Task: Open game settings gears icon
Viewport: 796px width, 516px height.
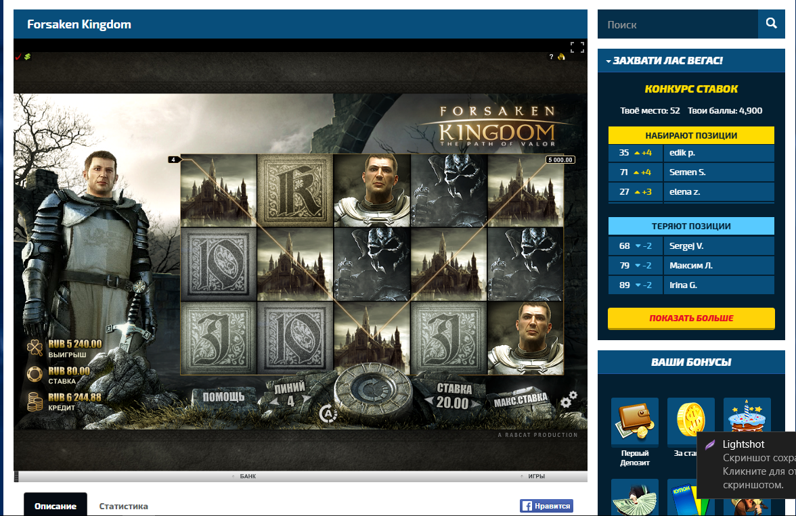Action: 569,400
